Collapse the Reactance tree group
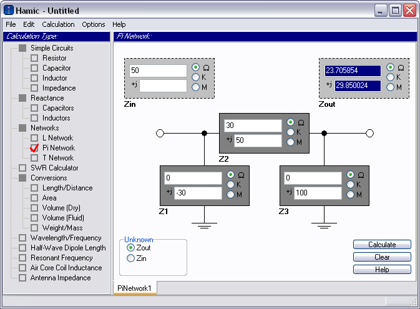Viewport: 420px width, 309px height. (x=22, y=98)
